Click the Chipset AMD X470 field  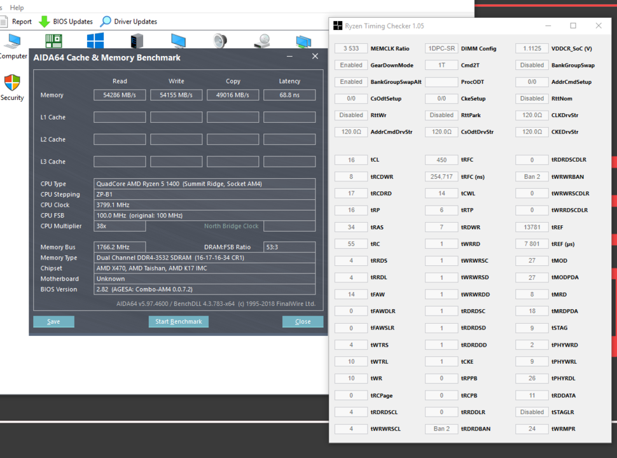[205, 268]
